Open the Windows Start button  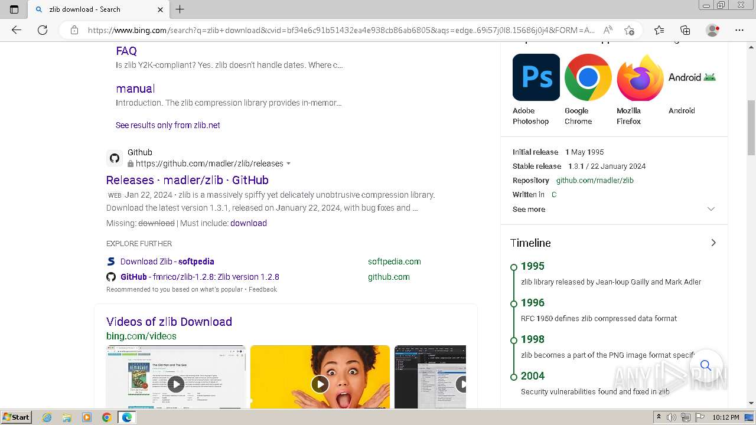pos(17,417)
